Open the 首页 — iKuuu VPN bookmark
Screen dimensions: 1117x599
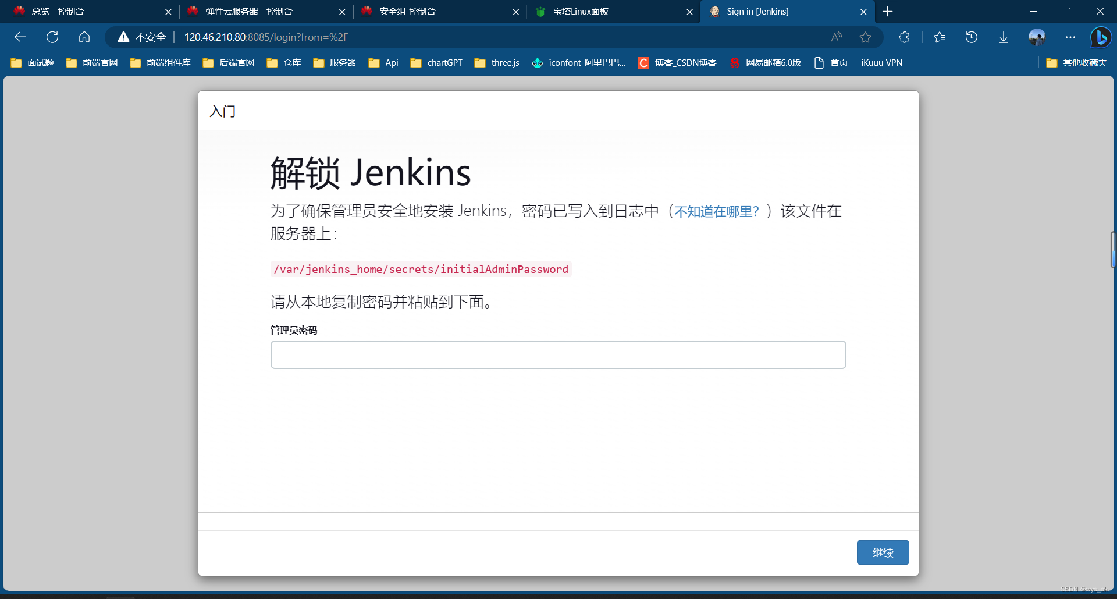click(x=858, y=63)
